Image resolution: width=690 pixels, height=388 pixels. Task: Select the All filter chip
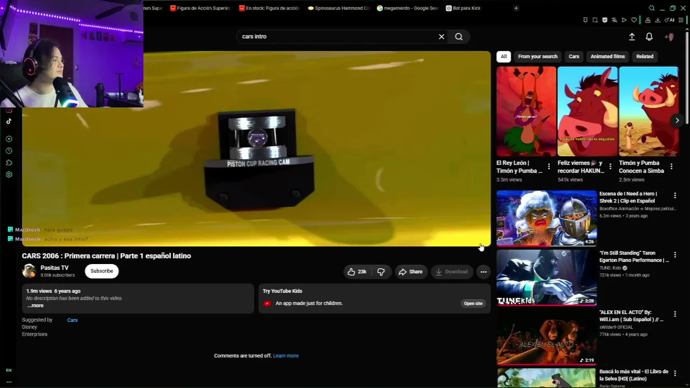click(503, 57)
